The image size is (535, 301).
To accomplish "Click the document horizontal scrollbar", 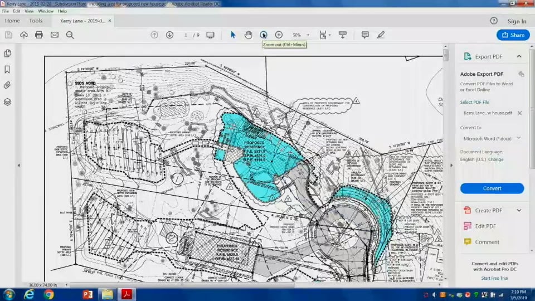I will pyautogui.click(x=182, y=285).
